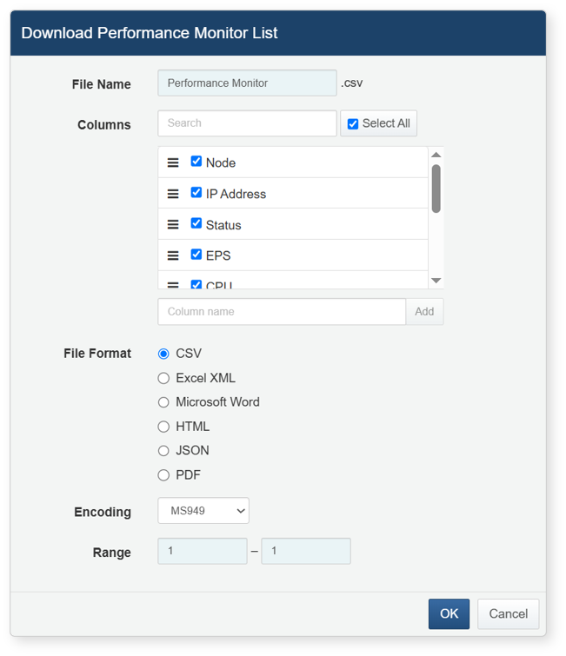Toggle the Select All checkbox
Viewport: 566px width, 656px height.
(353, 124)
